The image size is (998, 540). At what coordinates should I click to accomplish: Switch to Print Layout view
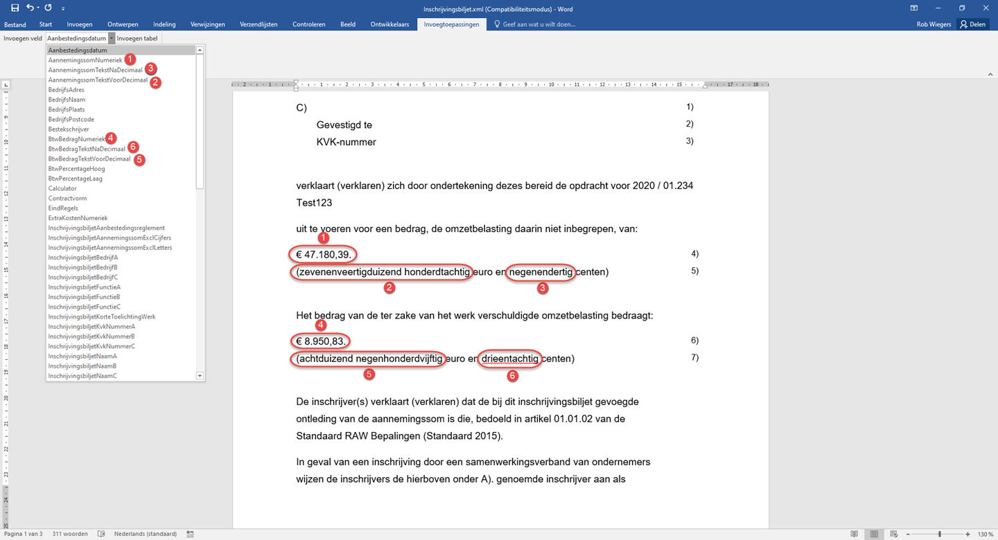(x=875, y=534)
